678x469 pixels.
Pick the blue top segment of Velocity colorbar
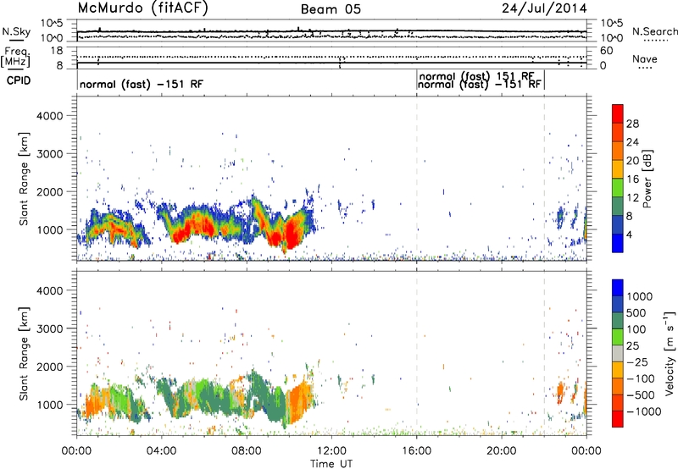point(618,288)
